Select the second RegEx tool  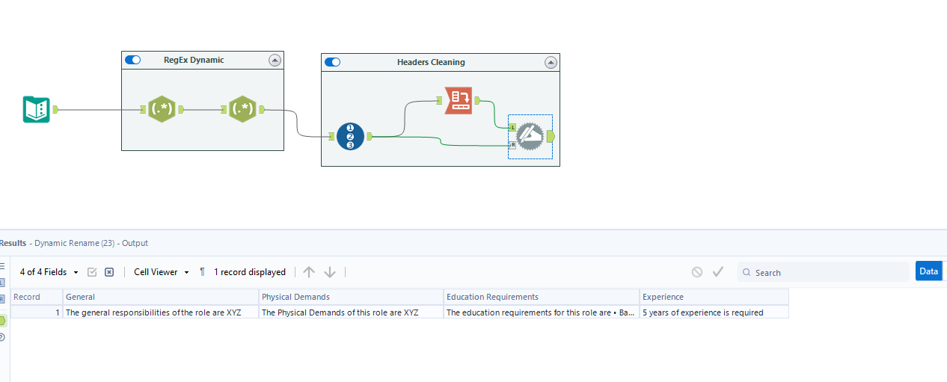coord(242,109)
